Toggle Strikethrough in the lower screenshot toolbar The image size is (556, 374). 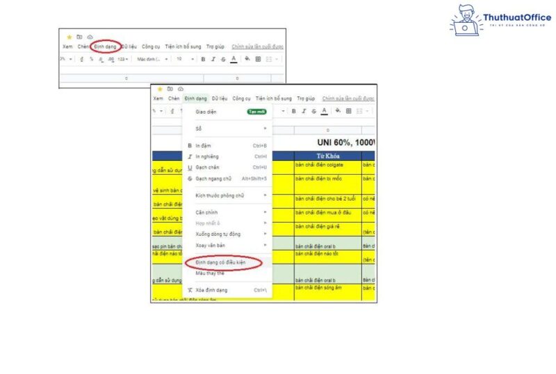tap(314, 111)
